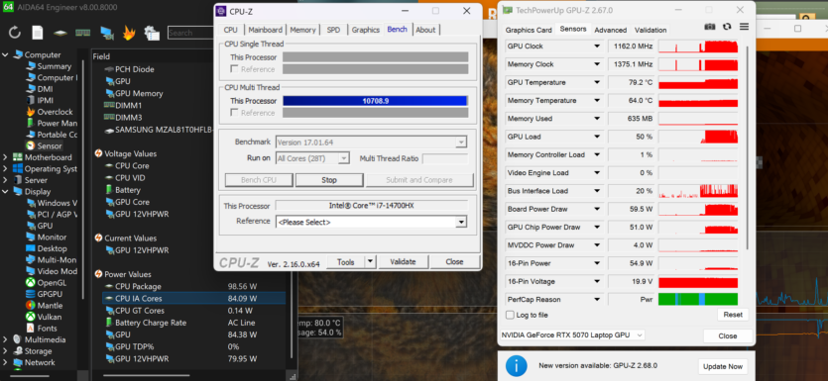Expand the Storage node in AIDA64 tree
The width and height of the screenshot is (828, 381).
[x=5, y=351]
